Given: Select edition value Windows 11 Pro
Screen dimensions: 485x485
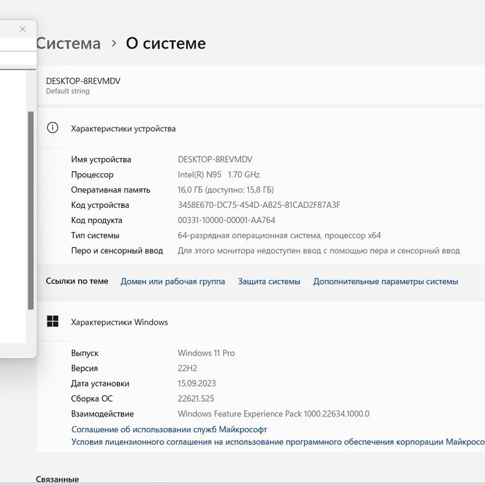Looking at the screenshot, I should point(206,353).
